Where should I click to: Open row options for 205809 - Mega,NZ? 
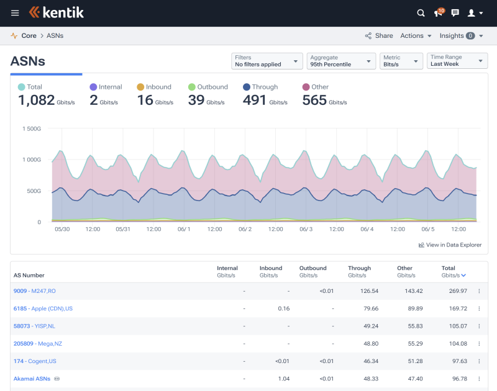click(479, 343)
